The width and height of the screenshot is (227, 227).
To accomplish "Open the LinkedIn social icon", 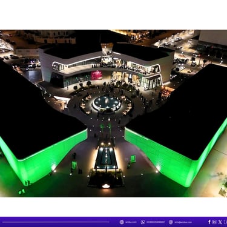I will coord(214,222).
